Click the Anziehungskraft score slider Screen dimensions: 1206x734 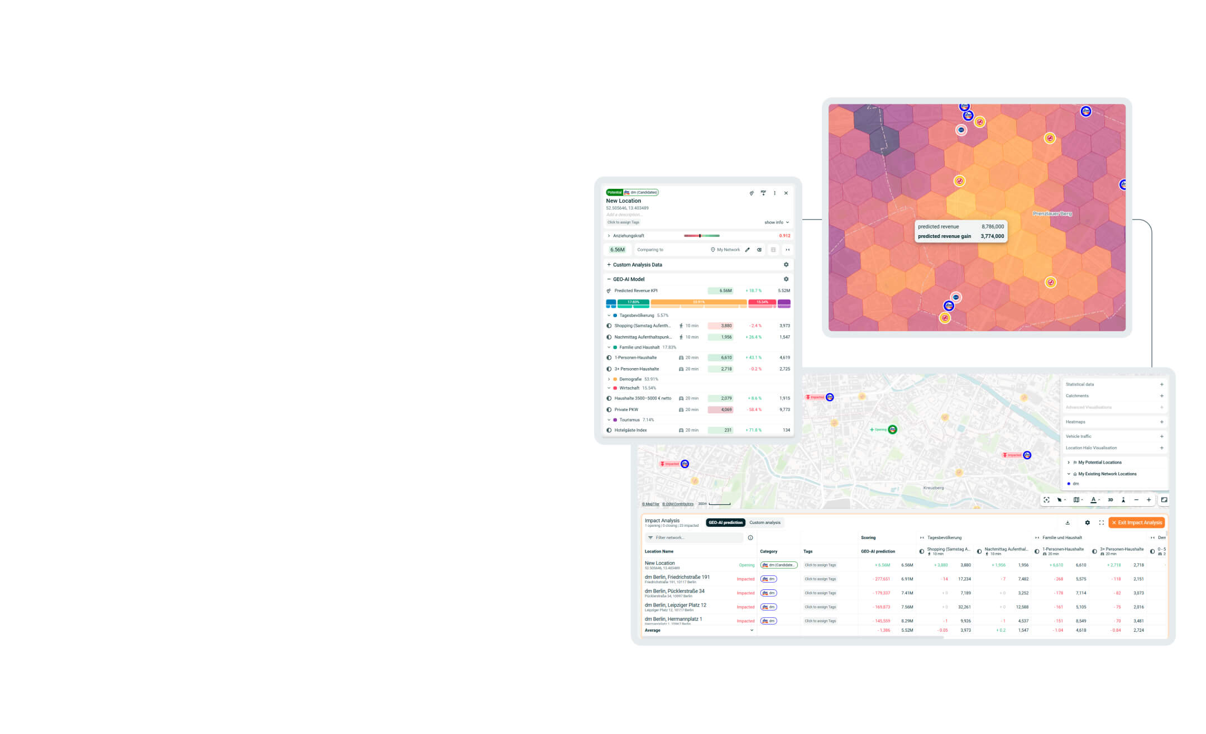click(702, 236)
